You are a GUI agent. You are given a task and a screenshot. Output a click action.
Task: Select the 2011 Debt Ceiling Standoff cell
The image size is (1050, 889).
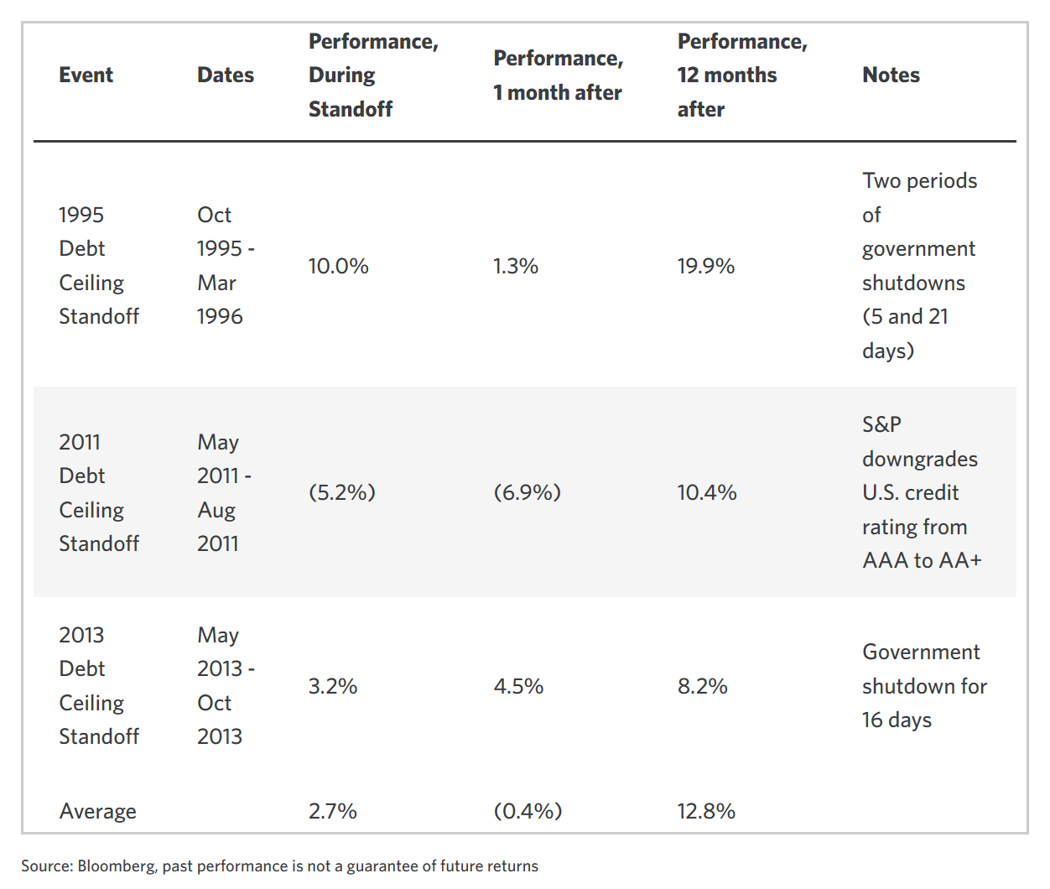coord(98,493)
